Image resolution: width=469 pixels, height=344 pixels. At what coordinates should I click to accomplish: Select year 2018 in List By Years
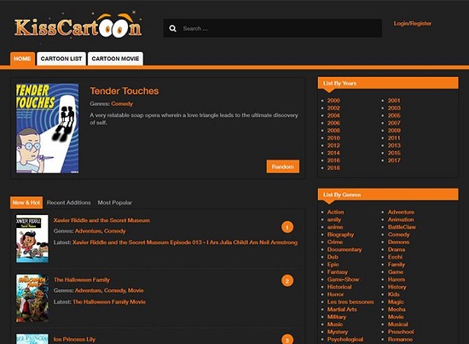333,168
